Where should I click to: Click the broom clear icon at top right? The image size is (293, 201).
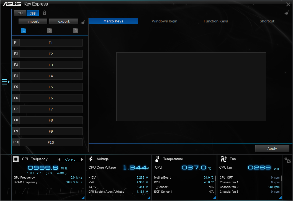pos(286,13)
